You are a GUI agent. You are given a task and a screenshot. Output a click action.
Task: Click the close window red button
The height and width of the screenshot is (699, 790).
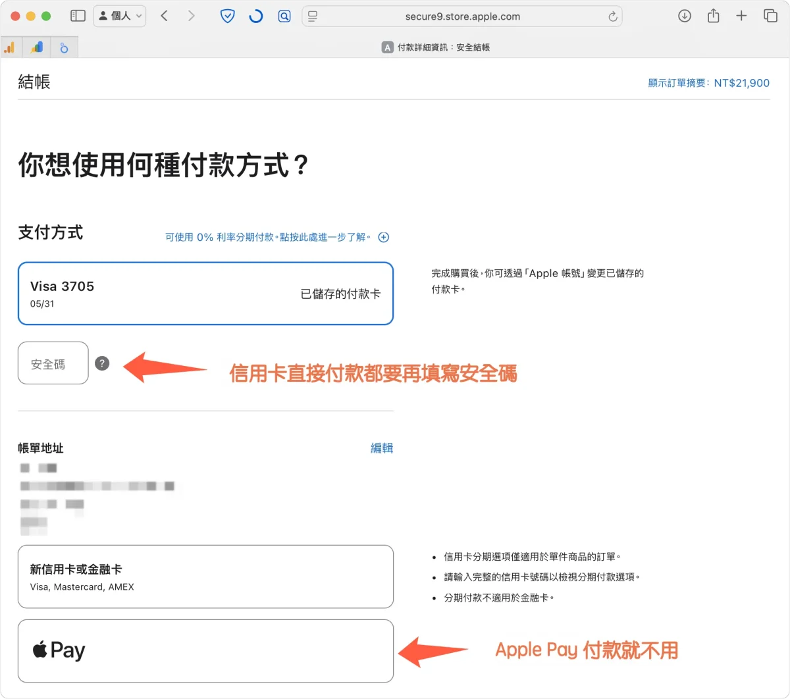[15, 16]
